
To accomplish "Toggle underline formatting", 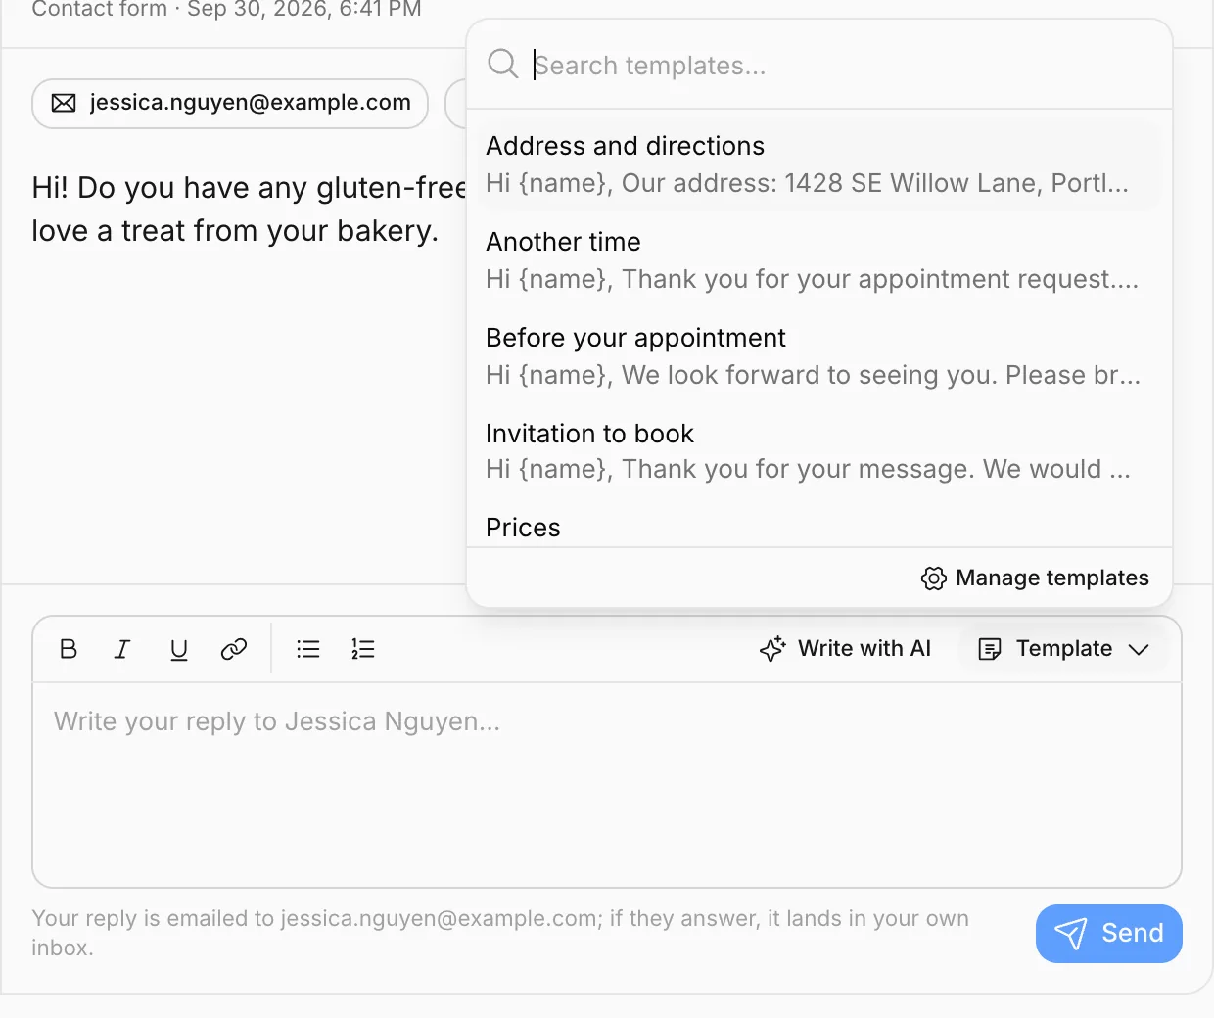I will (x=178, y=649).
